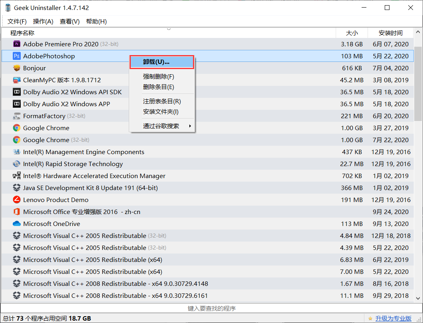Click the Geek Uninstaller title bar icon
Screen dimensions: 423x323
(8, 8)
